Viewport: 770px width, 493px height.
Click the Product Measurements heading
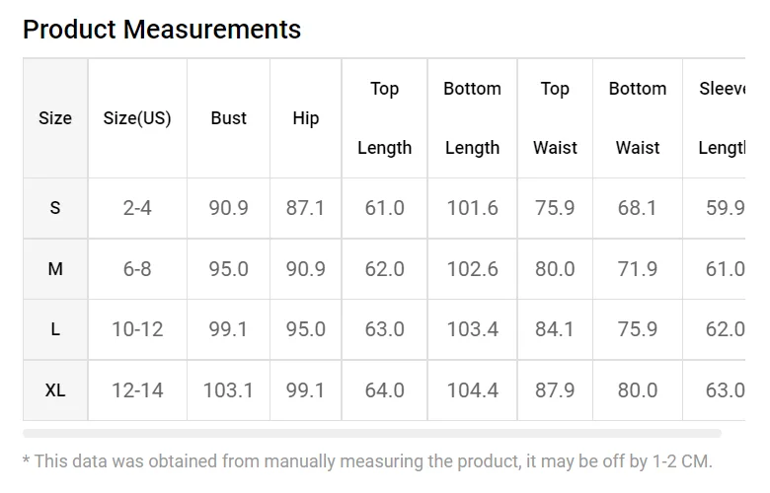coord(162,30)
